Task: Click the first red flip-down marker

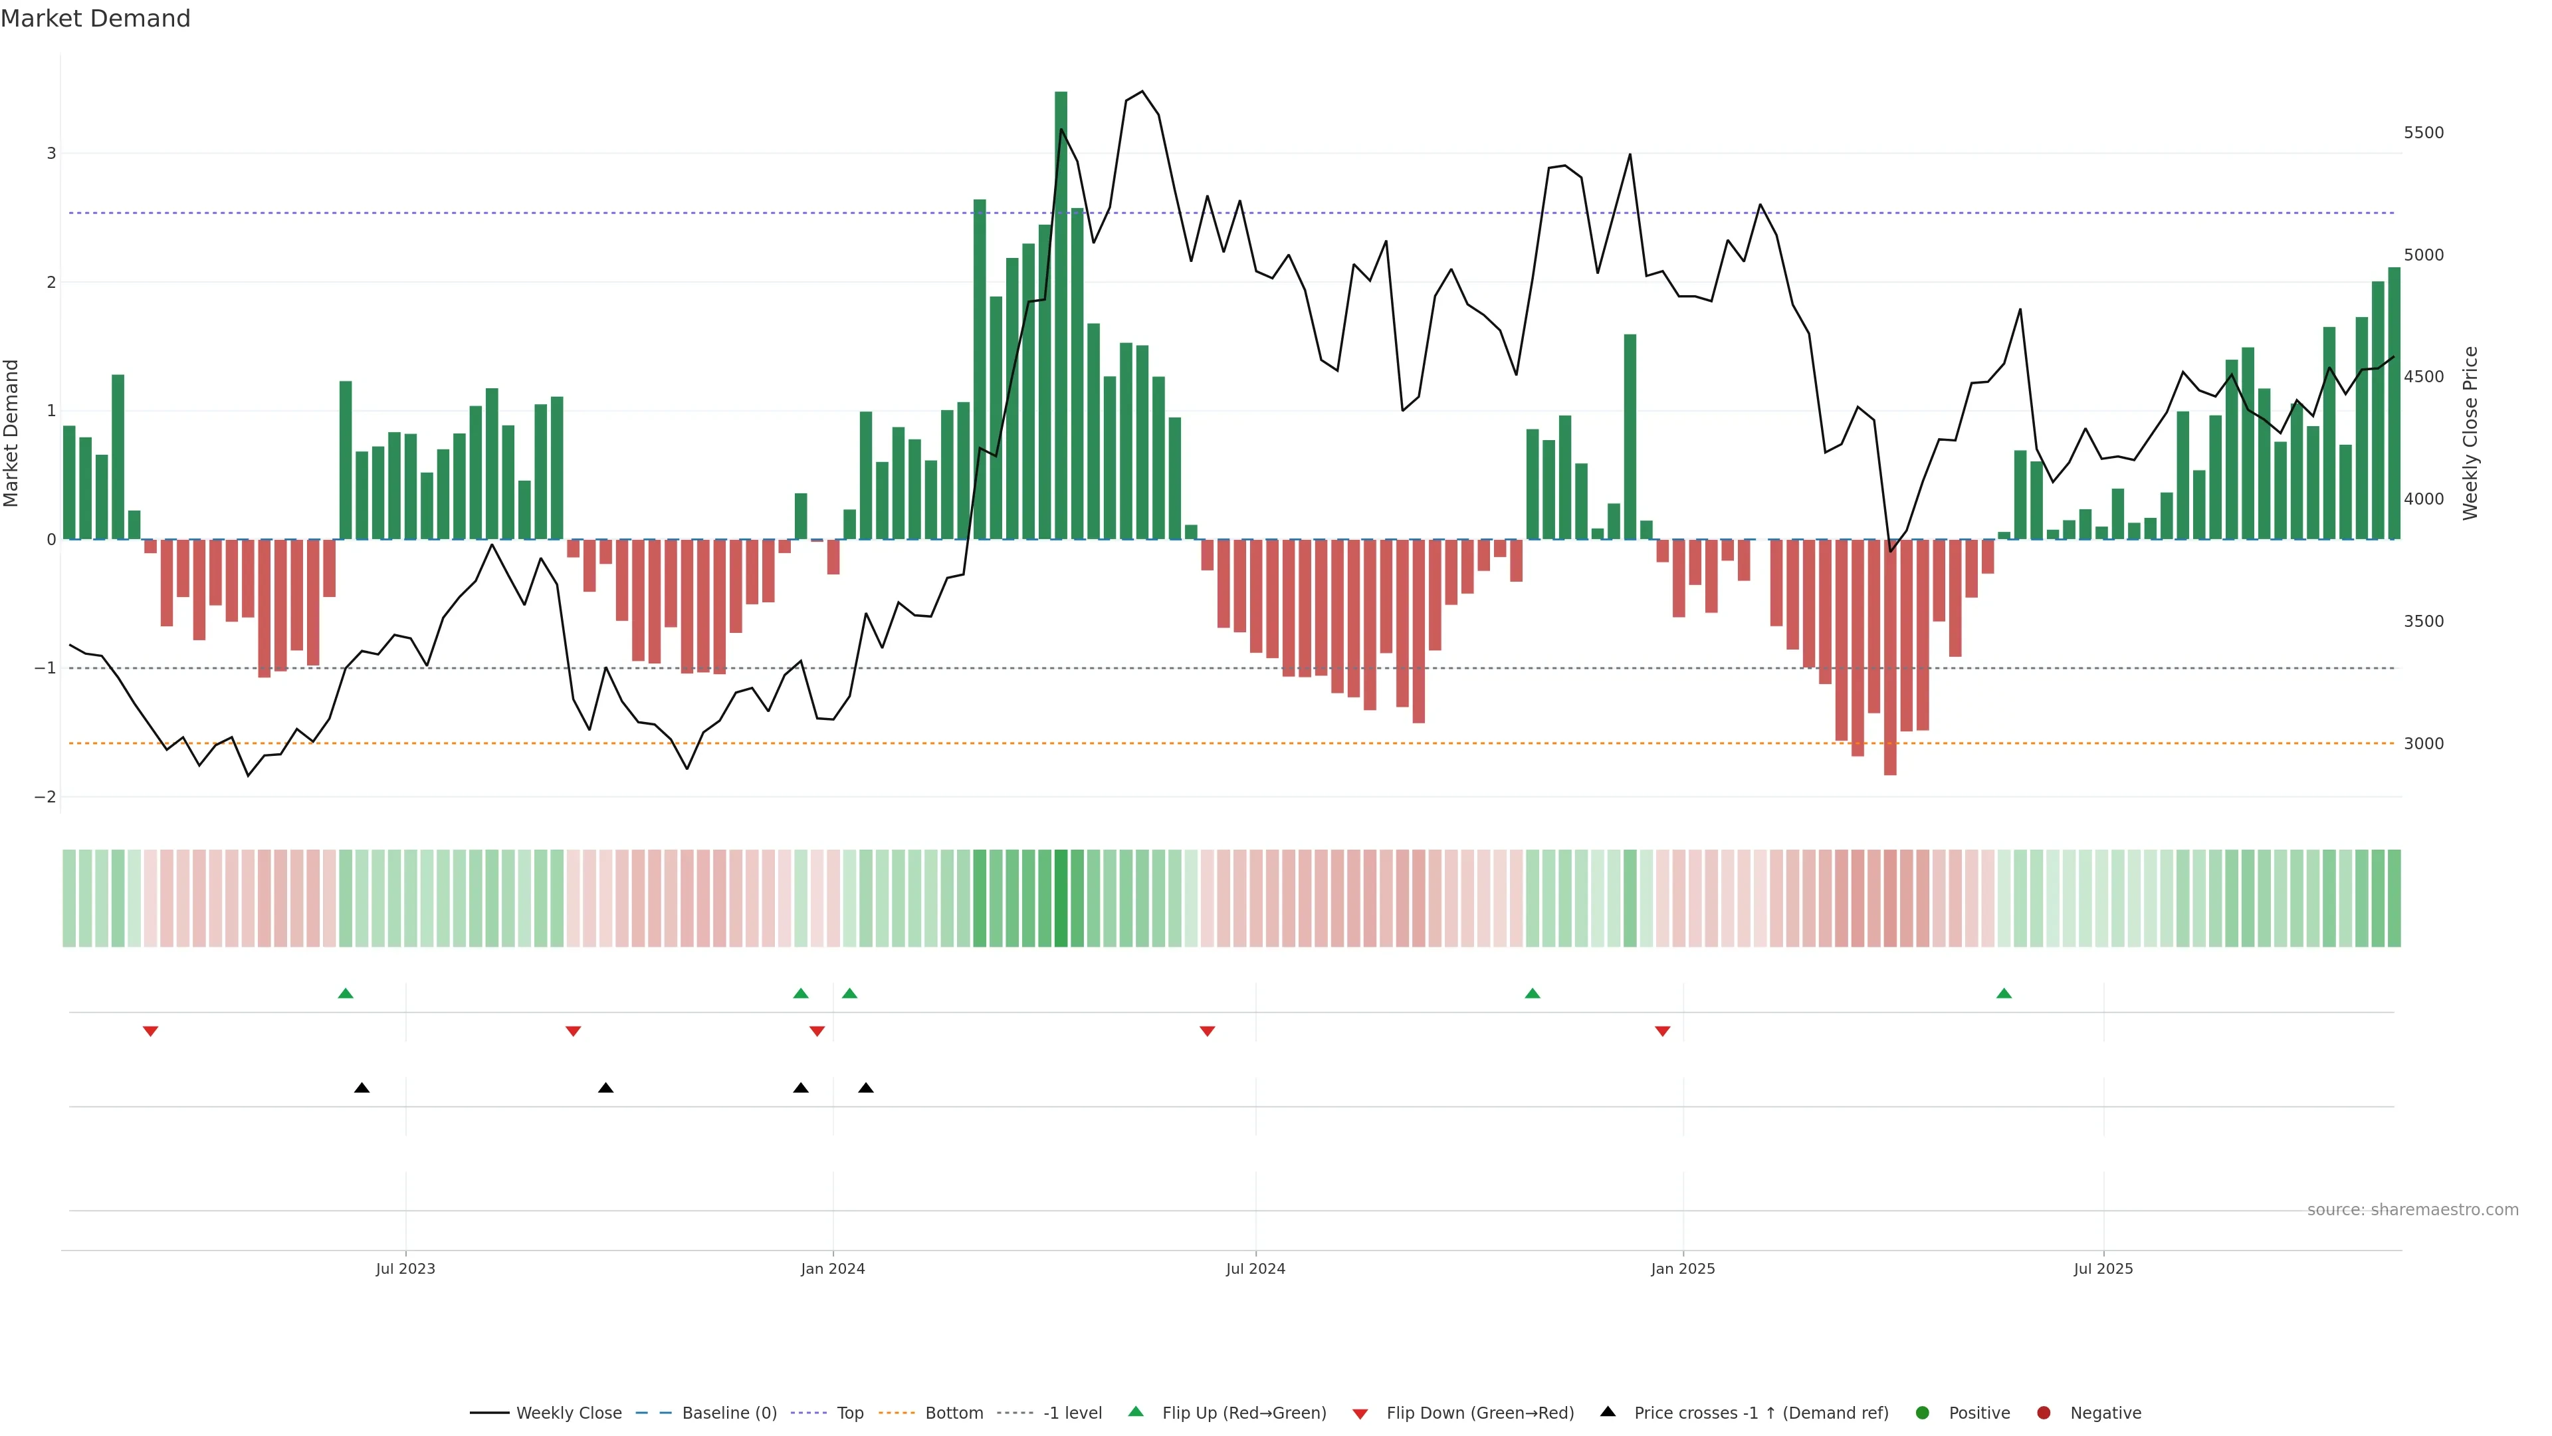Action: click(151, 1032)
